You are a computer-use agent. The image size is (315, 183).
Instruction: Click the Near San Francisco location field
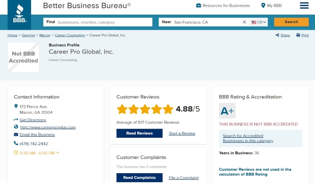204,22
